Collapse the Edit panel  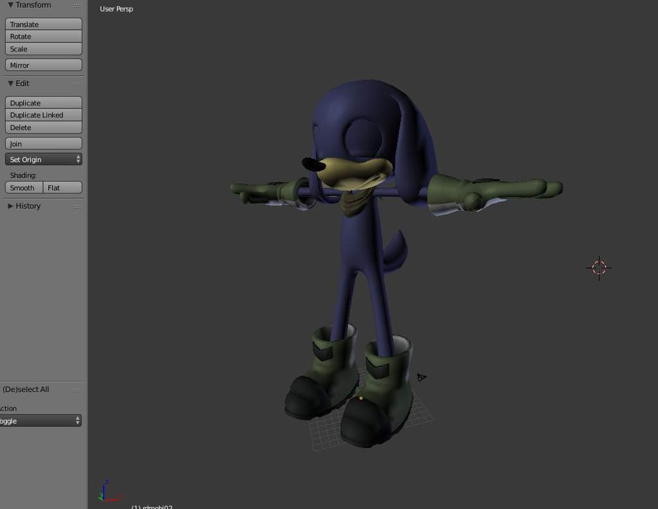10,83
